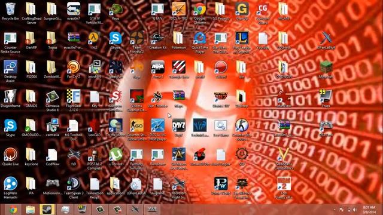Open the Google Chrome desktop shortcut
Screen dimensions: 383x215
tap(200, 13)
